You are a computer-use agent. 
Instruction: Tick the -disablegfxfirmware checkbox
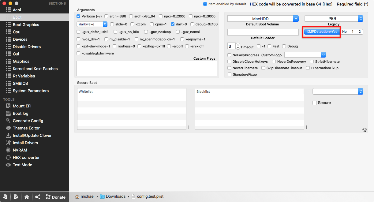(78, 53)
